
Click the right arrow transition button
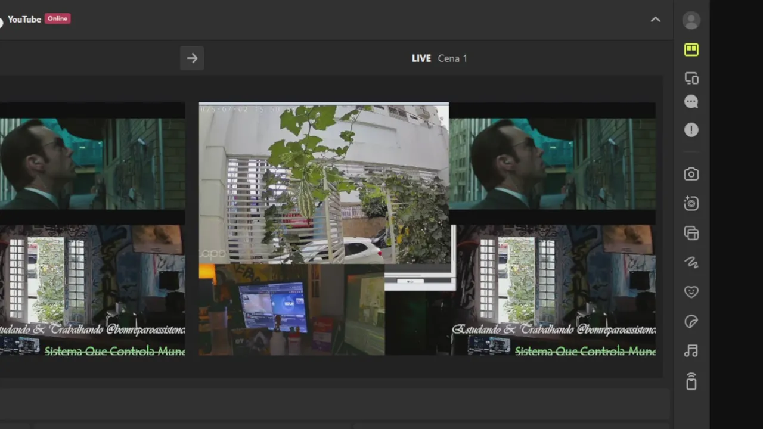click(192, 58)
